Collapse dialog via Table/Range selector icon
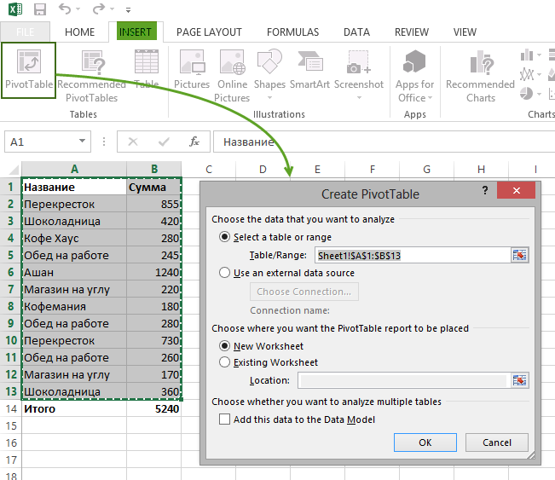 pyautogui.click(x=519, y=255)
